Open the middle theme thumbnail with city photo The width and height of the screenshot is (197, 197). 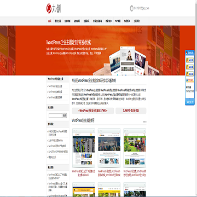(x=109, y=148)
